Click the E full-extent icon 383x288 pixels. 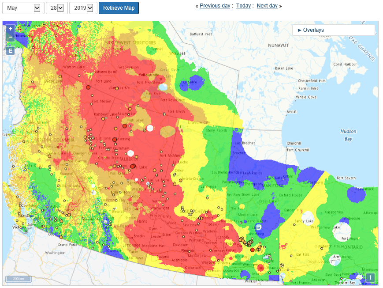click(10, 50)
